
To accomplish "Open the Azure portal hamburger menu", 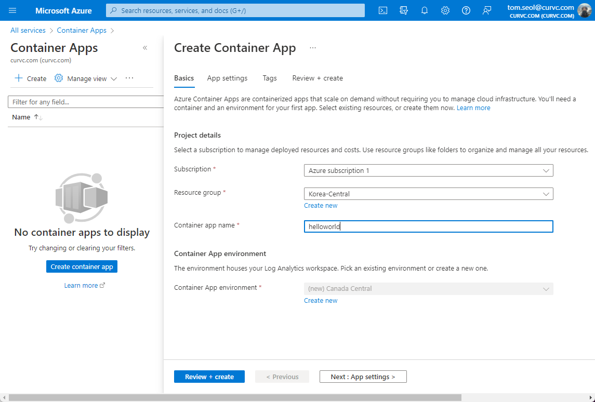I will 12,10.
